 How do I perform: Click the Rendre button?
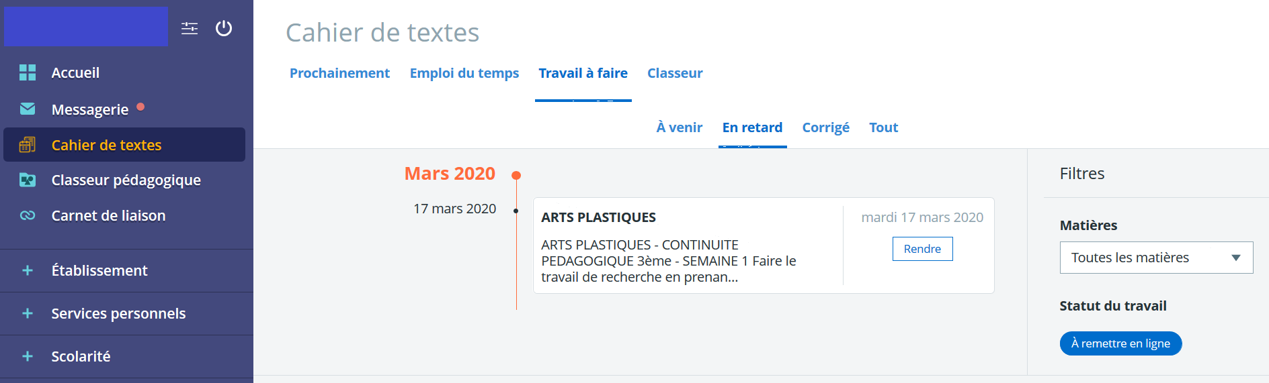(922, 249)
